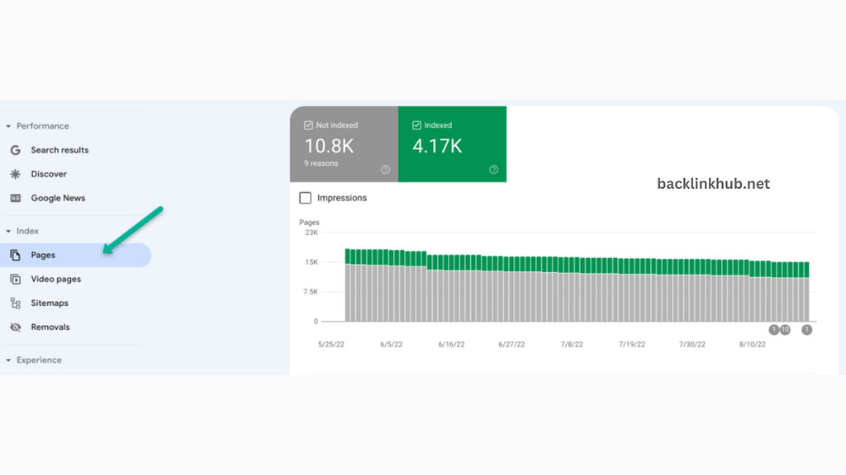Switch to the Indexed card view

coord(452,143)
